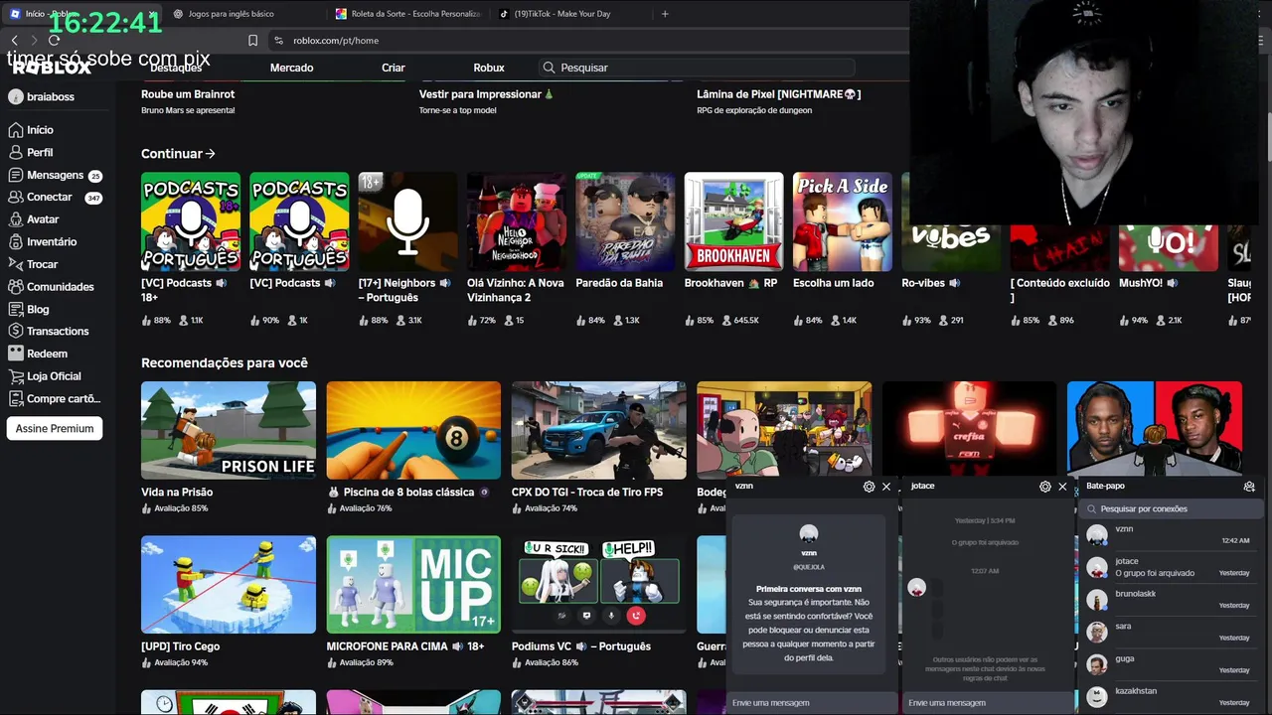This screenshot has width=1272, height=715.
Task: Open Olá Vizinho Nova Vizinhança 2 thumbnail
Action: click(x=517, y=221)
